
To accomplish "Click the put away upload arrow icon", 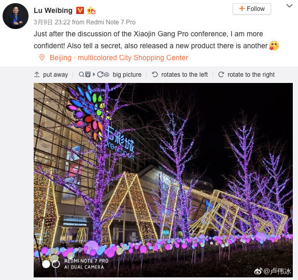I will tap(37, 74).
